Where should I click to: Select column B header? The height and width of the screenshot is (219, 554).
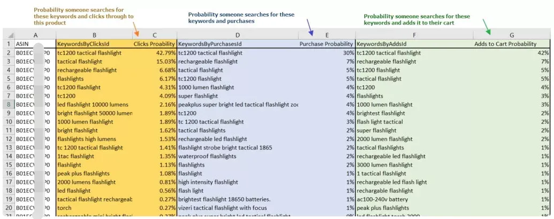coord(94,35)
